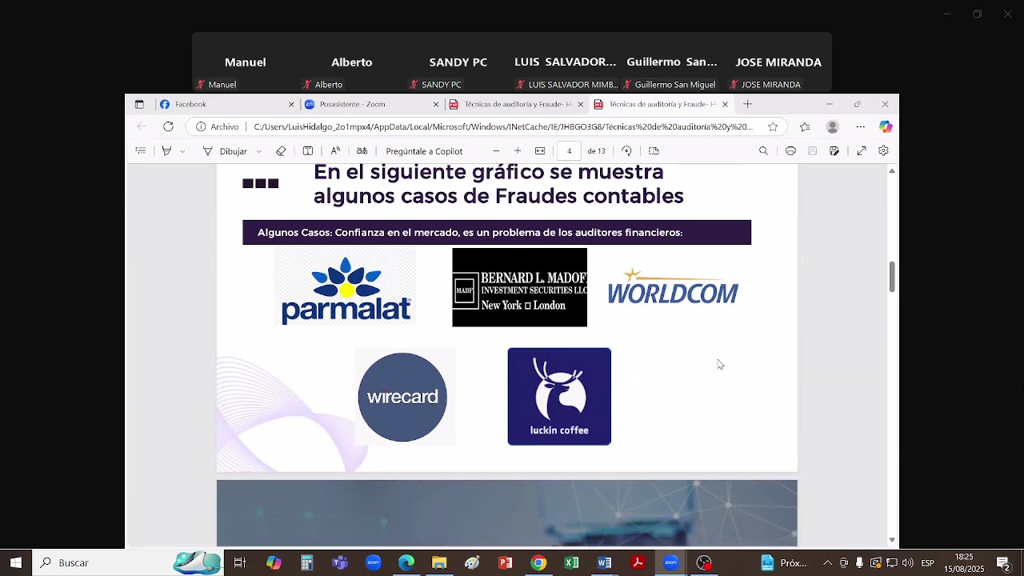Open Task View on taskbar
Image resolution: width=1024 pixels, height=576 pixels.
239,562
